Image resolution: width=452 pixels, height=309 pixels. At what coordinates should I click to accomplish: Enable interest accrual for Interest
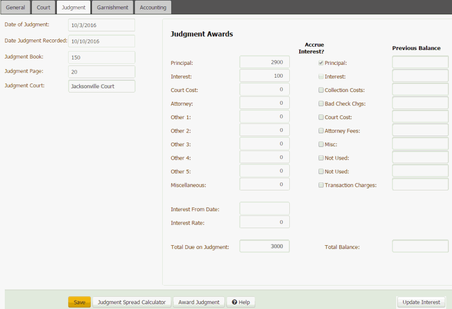coord(320,76)
